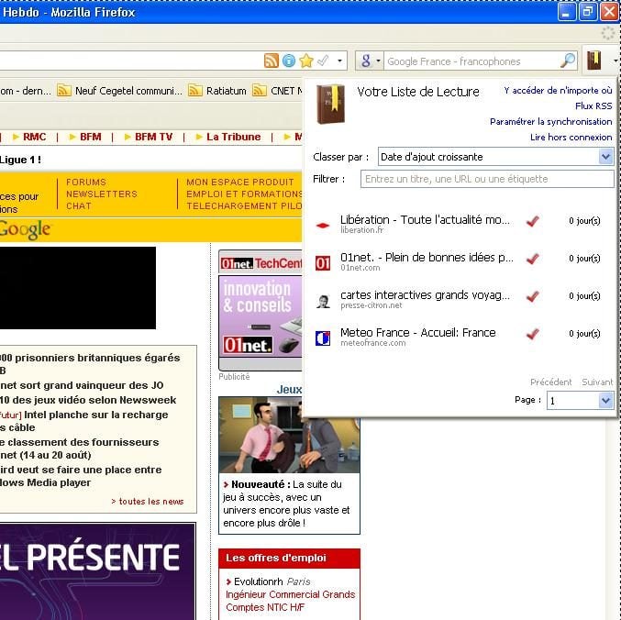Mark the Libération item as read
This screenshot has width=621, height=620.
pyautogui.click(x=532, y=221)
